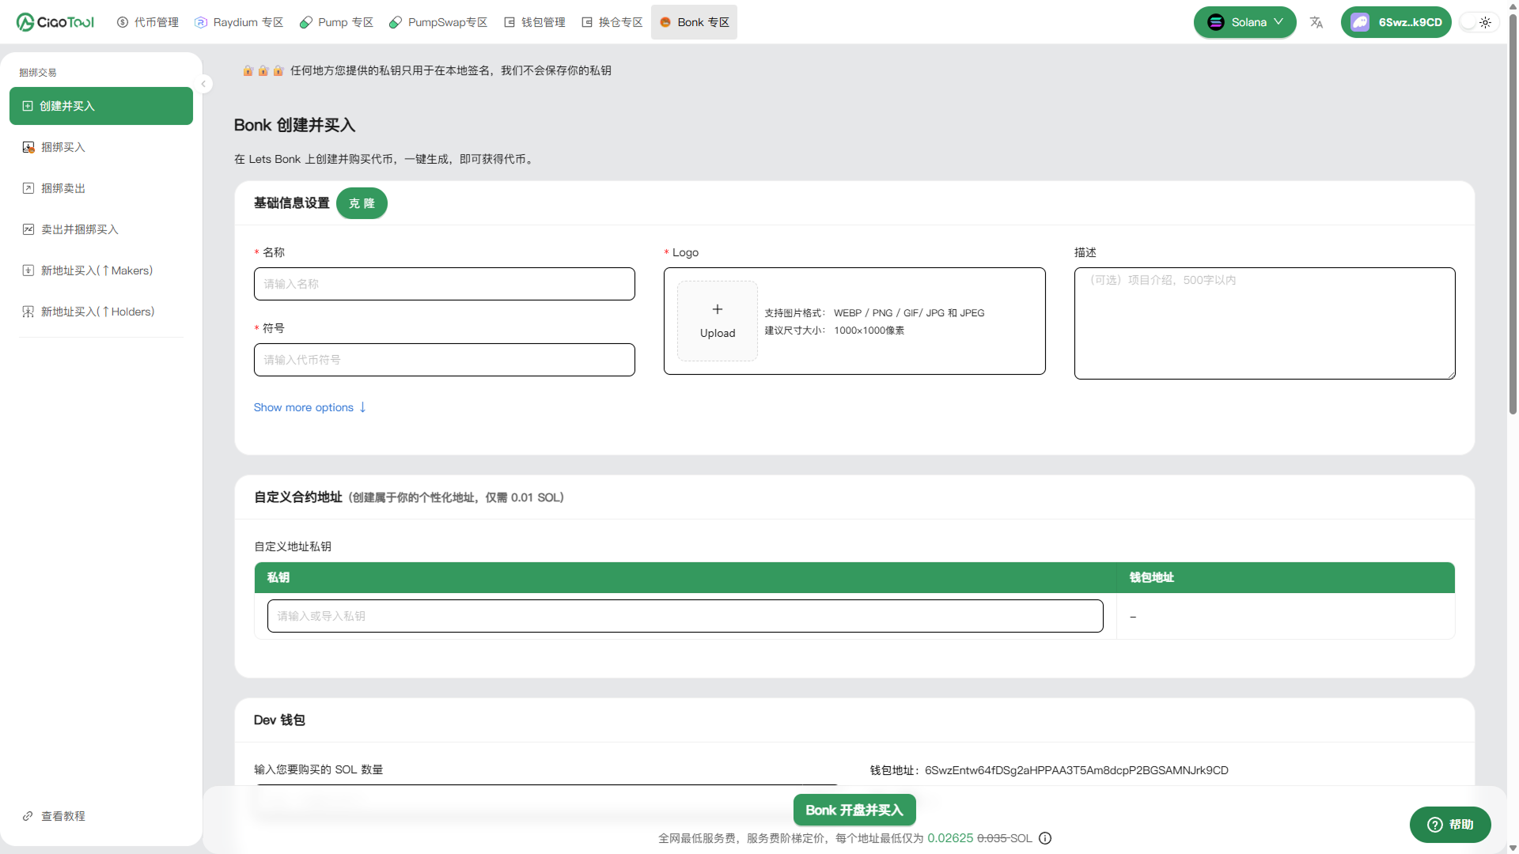Image resolution: width=1519 pixels, height=854 pixels.
Task: Select 新地址买入(↑Makers) in the sidebar
Action: (101, 270)
